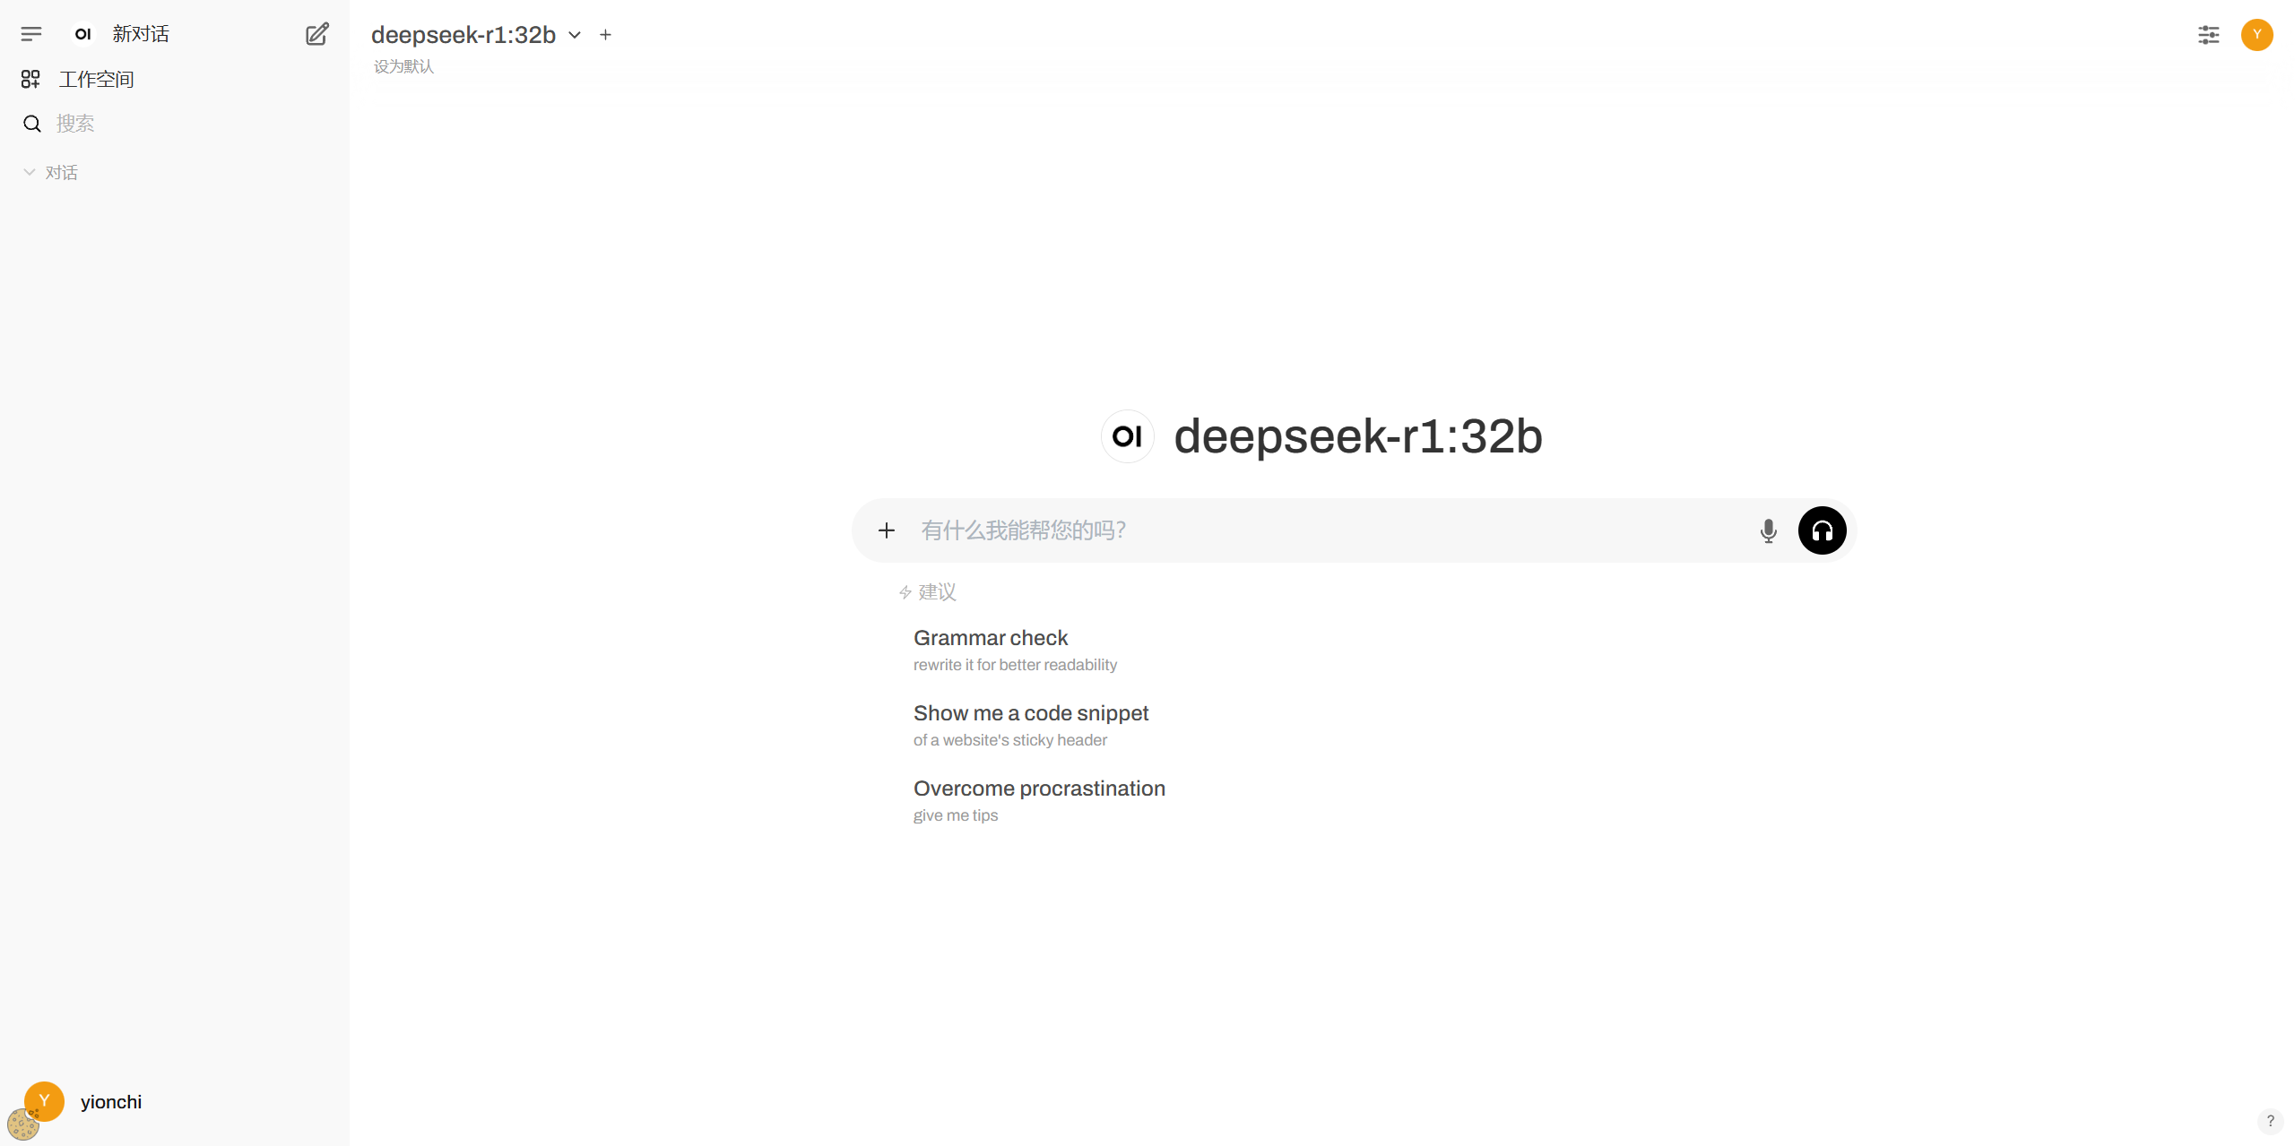Set deepseek-r1:32b as default via 设为默认
The height and width of the screenshot is (1146, 2295).
pyautogui.click(x=403, y=65)
